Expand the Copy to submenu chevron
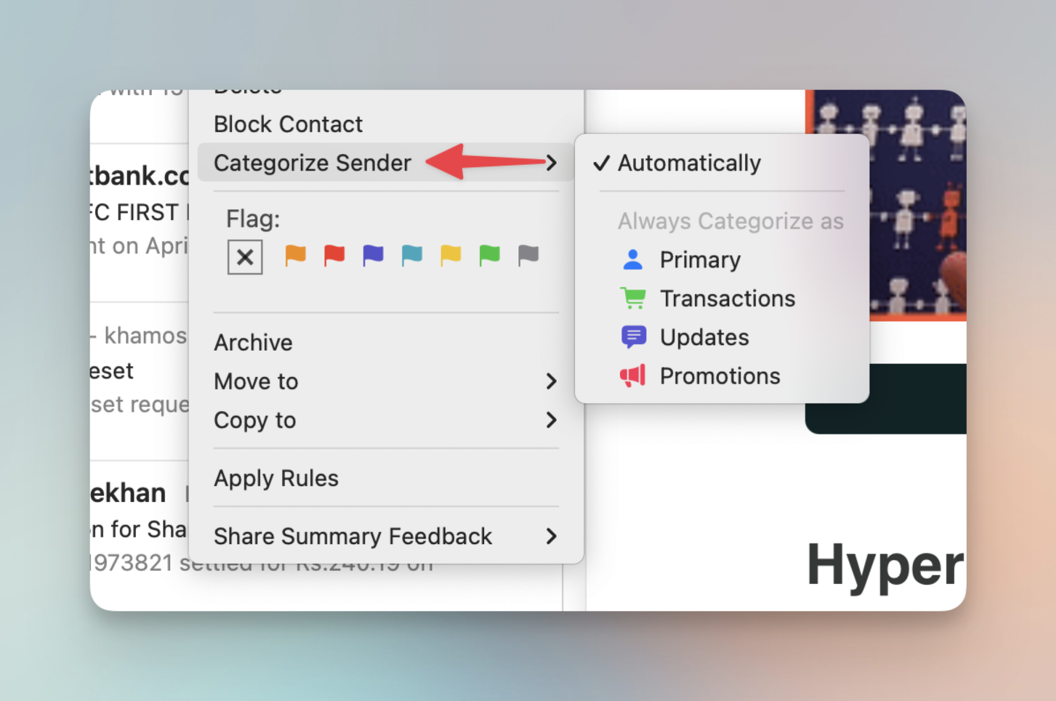The width and height of the screenshot is (1056, 701). 551,420
